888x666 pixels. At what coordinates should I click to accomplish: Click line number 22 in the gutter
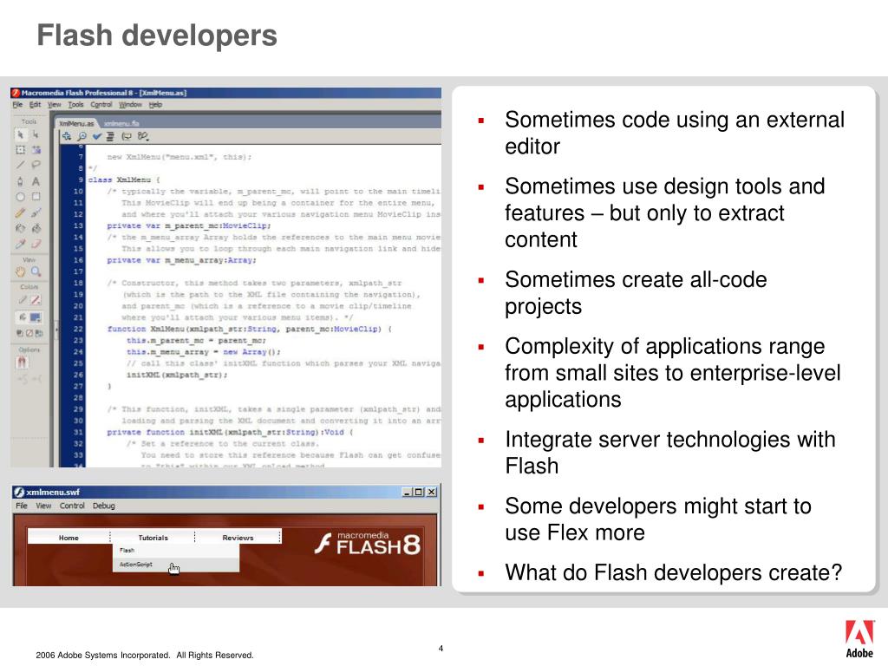78,329
